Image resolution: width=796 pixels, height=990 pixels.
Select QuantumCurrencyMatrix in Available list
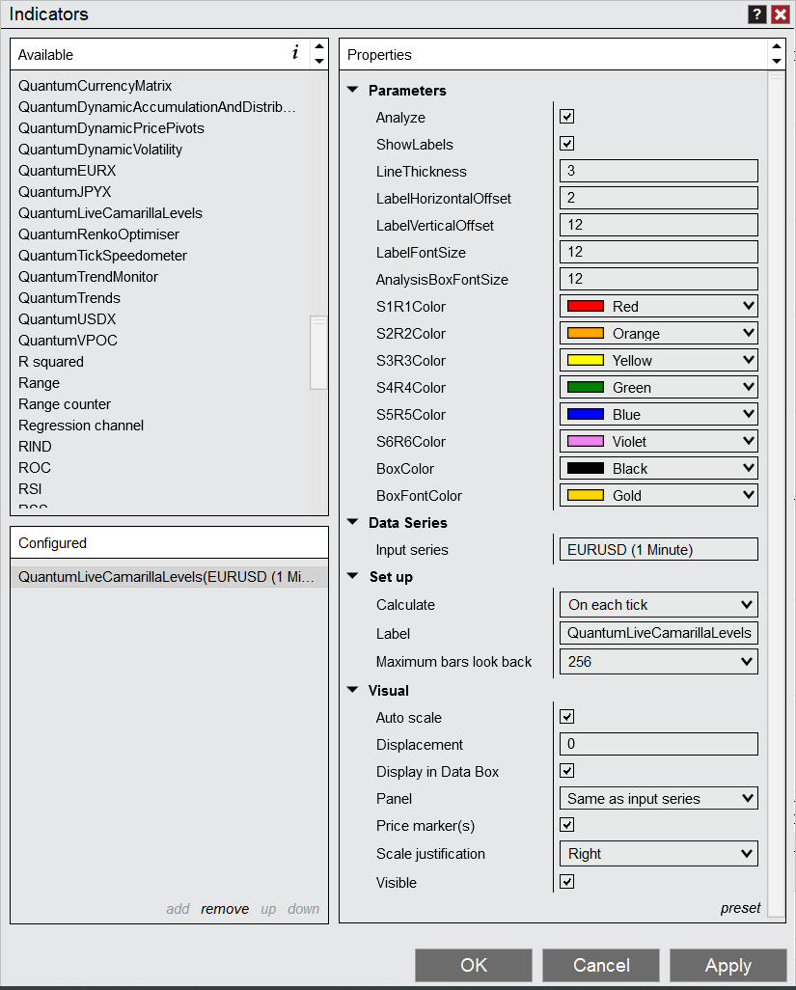tap(95, 86)
